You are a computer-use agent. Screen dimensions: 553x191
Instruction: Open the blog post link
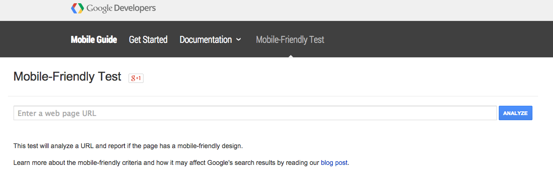click(x=334, y=163)
